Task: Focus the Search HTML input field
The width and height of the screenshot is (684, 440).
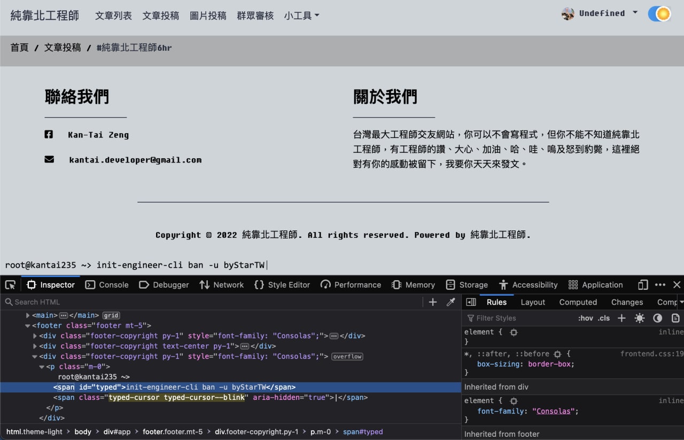Action: (214, 302)
